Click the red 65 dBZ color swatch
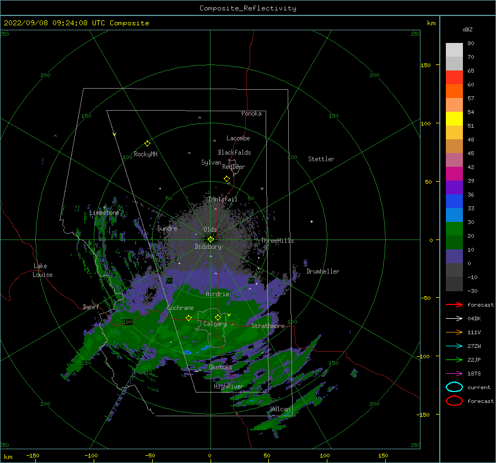The height and width of the screenshot is (463, 496). [454, 78]
